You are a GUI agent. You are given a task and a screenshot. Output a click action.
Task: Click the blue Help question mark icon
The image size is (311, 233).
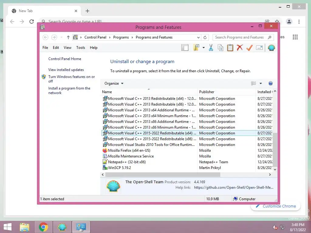click(270, 83)
